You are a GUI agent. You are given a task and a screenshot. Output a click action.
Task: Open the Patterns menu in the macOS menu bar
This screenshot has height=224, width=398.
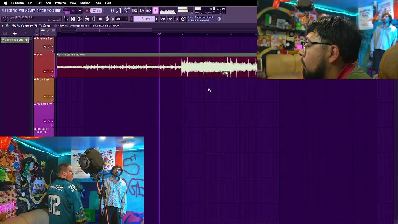pyautogui.click(x=60, y=3)
